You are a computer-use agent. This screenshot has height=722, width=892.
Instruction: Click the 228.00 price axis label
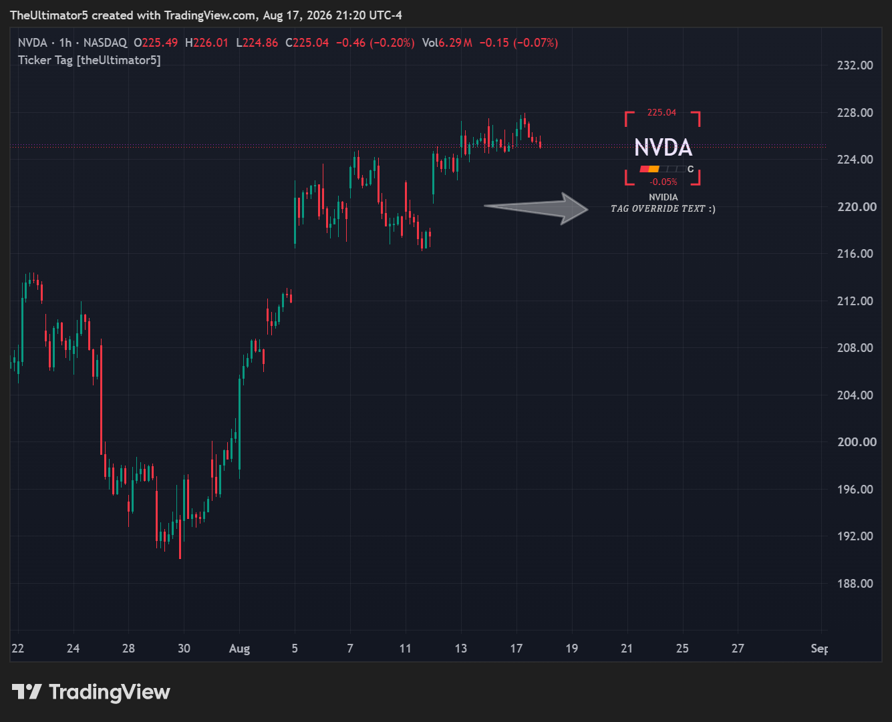coord(855,112)
